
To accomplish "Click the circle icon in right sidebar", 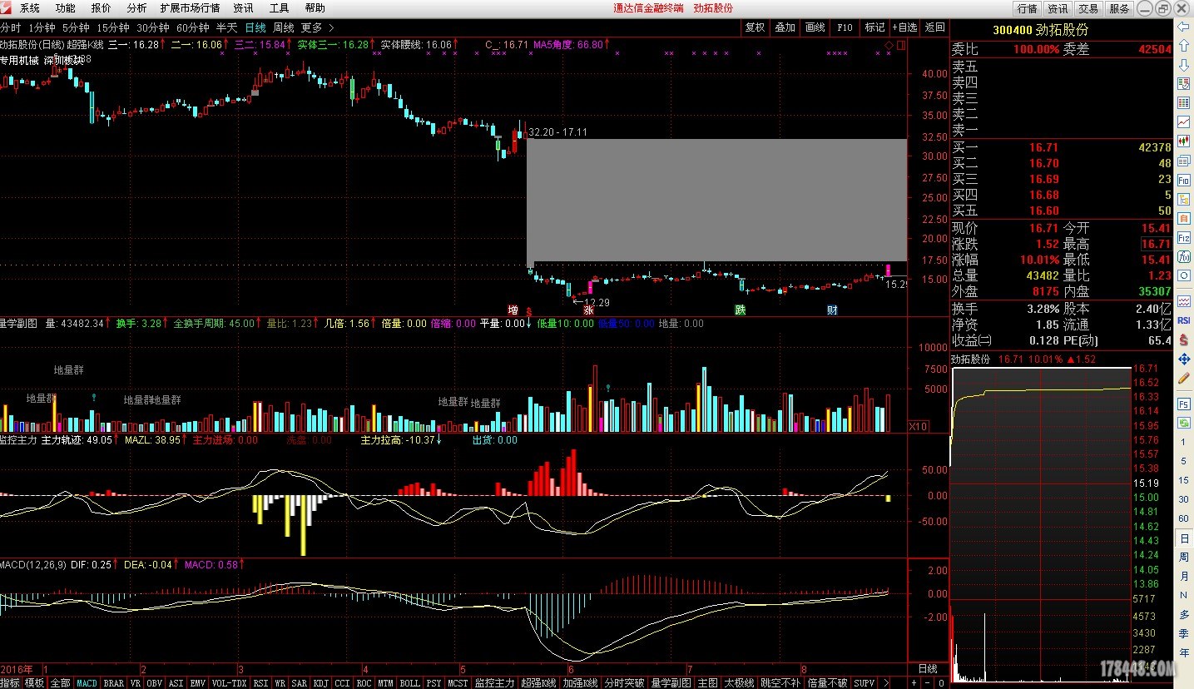I will pyautogui.click(x=1183, y=275).
